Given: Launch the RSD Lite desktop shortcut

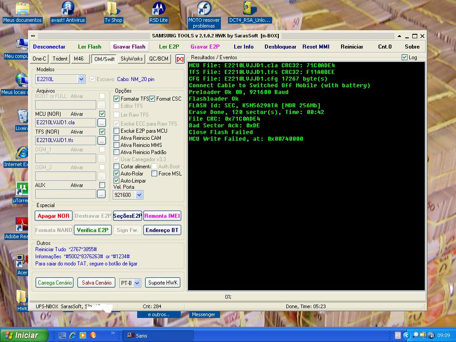Looking at the screenshot, I should (159, 12).
